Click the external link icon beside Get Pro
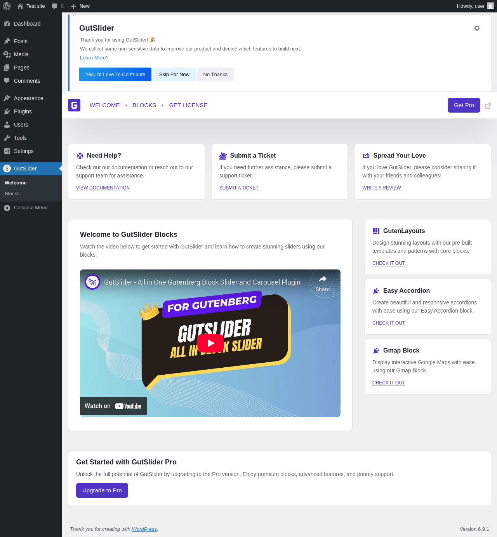The image size is (497, 537). [x=488, y=106]
